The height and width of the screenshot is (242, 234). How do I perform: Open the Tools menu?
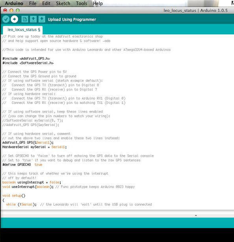click(82, 3)
